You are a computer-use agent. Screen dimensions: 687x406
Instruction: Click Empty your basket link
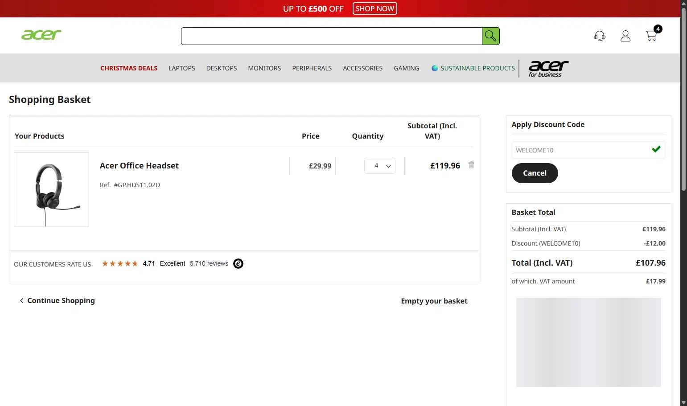point(434,301)
